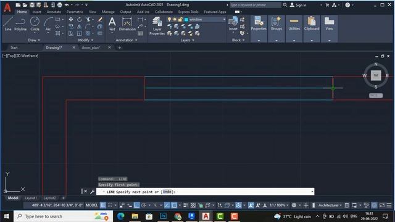Click the Undo option in command line
This screenshot has width=395, height=222.
(x=167, y=192)
